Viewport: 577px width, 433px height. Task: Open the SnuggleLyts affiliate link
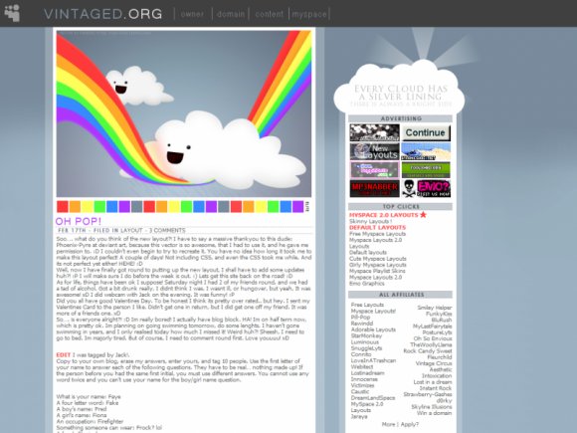click(x=366, y=348)
